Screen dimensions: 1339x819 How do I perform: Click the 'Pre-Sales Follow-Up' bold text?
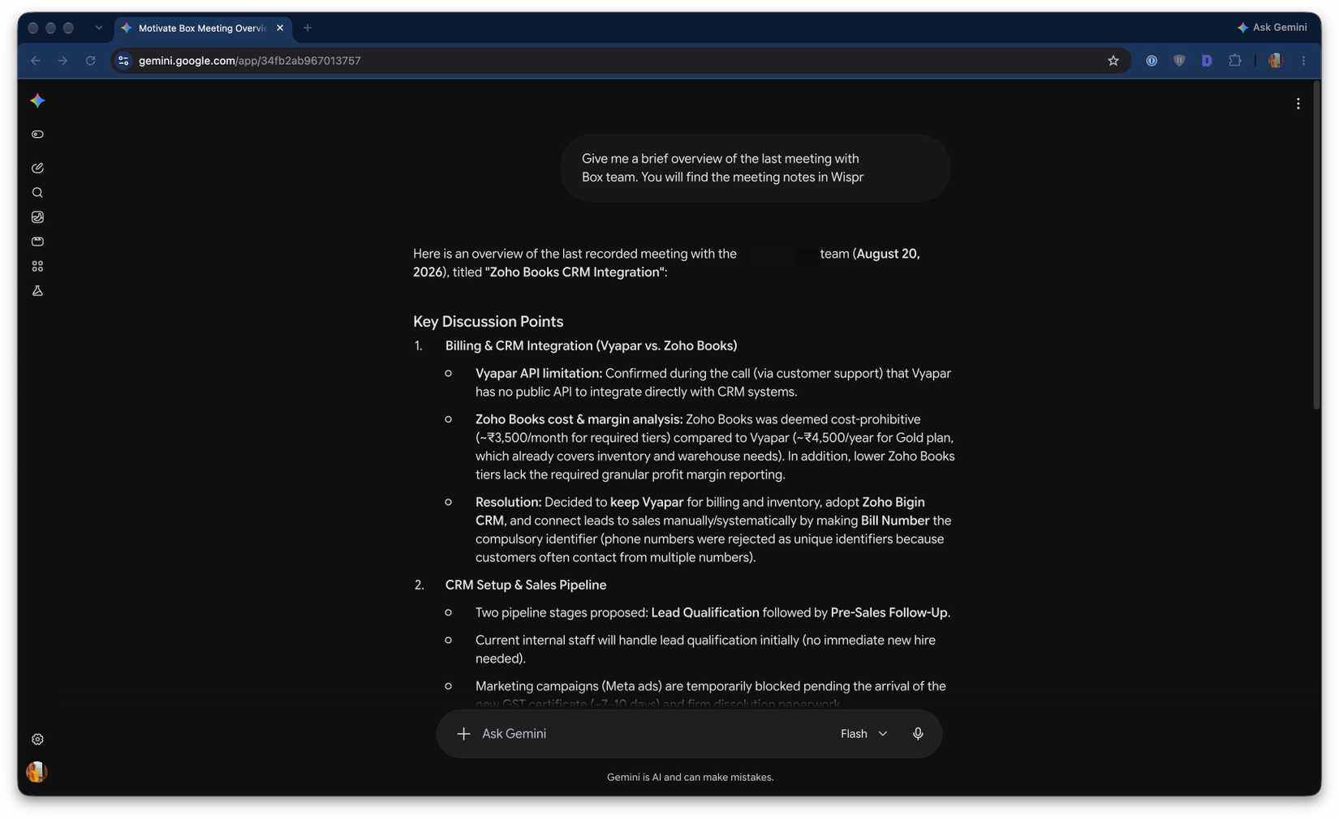tap(889, 613)
